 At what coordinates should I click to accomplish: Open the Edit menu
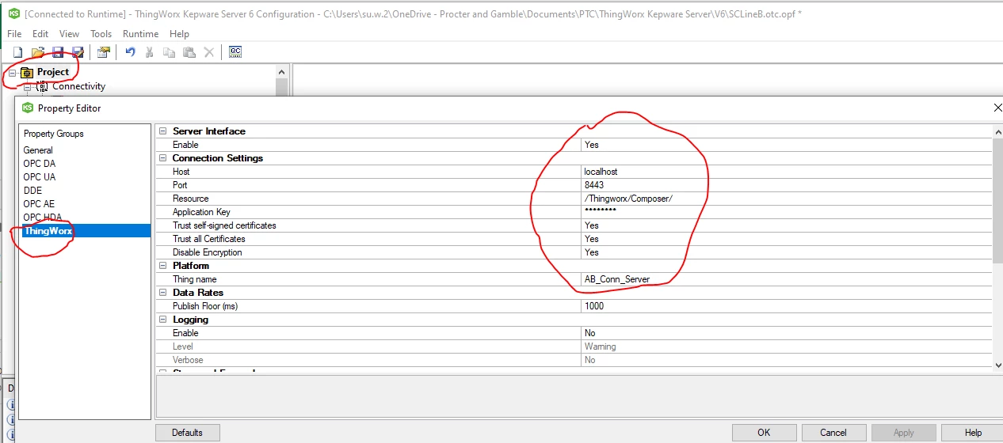tap(40, 34)
